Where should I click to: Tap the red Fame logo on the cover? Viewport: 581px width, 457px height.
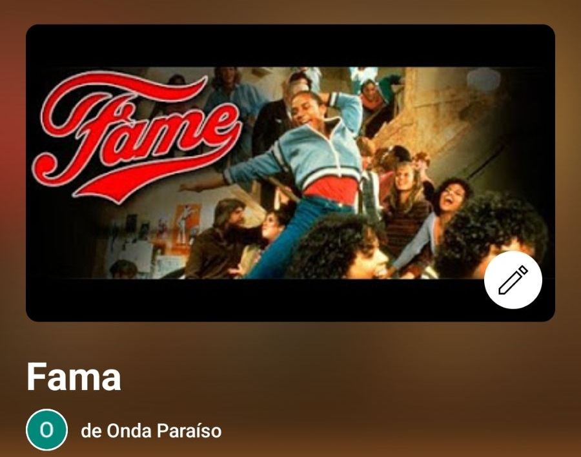pyautogui.click(x=137, y=137)
